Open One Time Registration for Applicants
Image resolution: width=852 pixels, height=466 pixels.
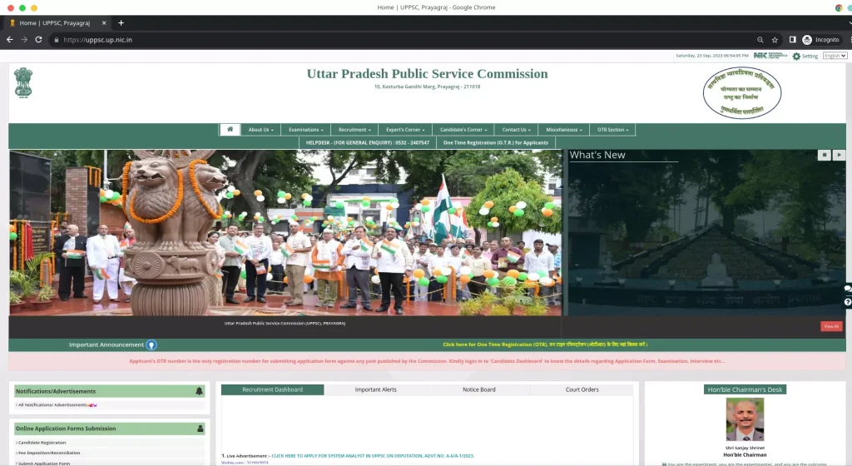[496, 143]
